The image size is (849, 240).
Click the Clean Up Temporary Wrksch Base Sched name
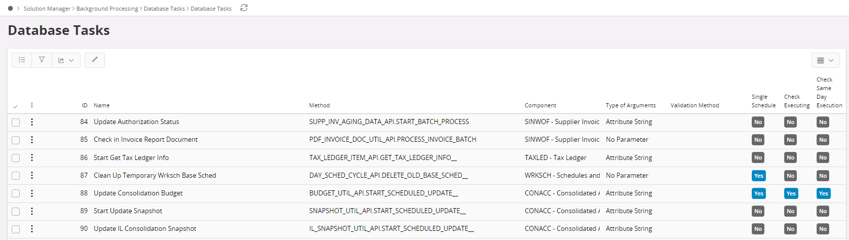[x=155, y=176]
